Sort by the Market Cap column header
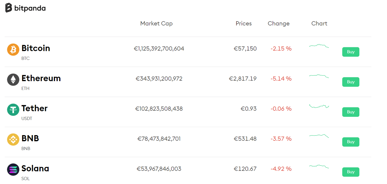387x184 pixels. 156,24
